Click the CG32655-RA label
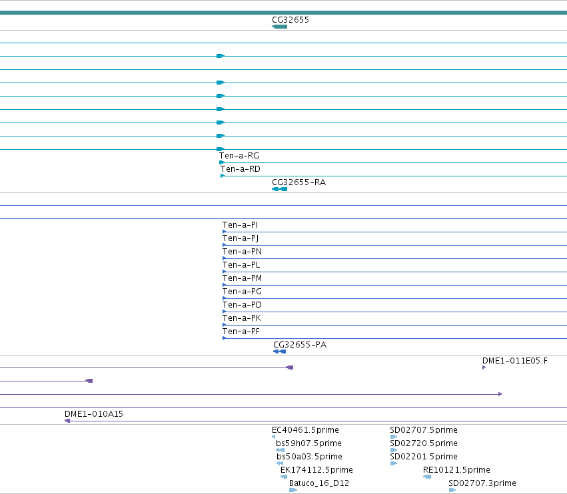Viewport: 567px width, 494px height. pyautogui.click(x=298, y=182)
